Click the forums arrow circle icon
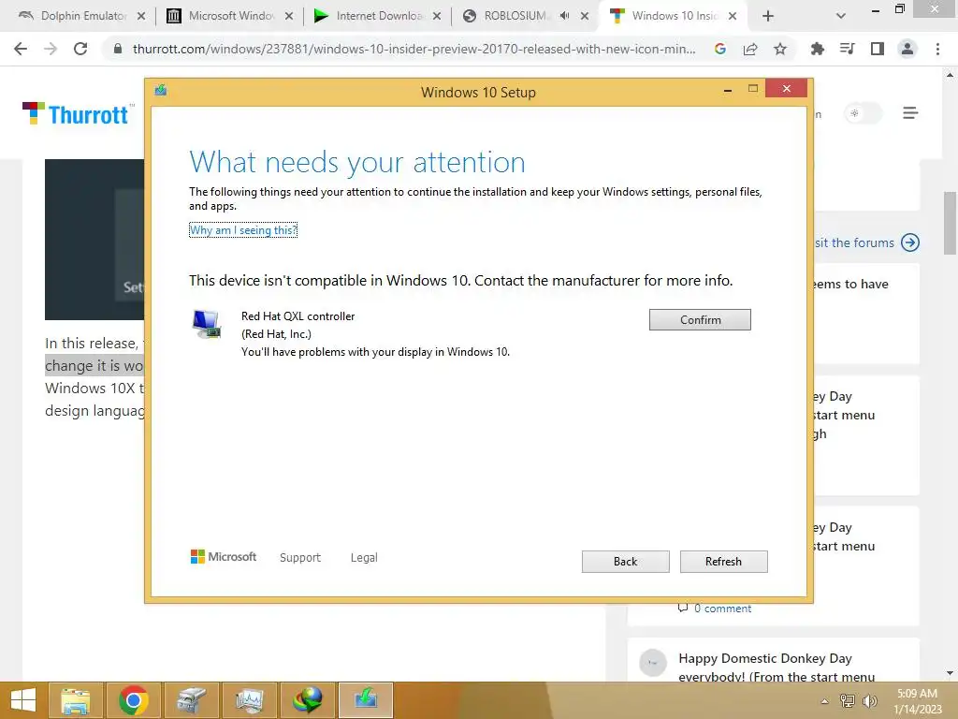The width and height of the screenshot is (958, 719). (909, 242)
